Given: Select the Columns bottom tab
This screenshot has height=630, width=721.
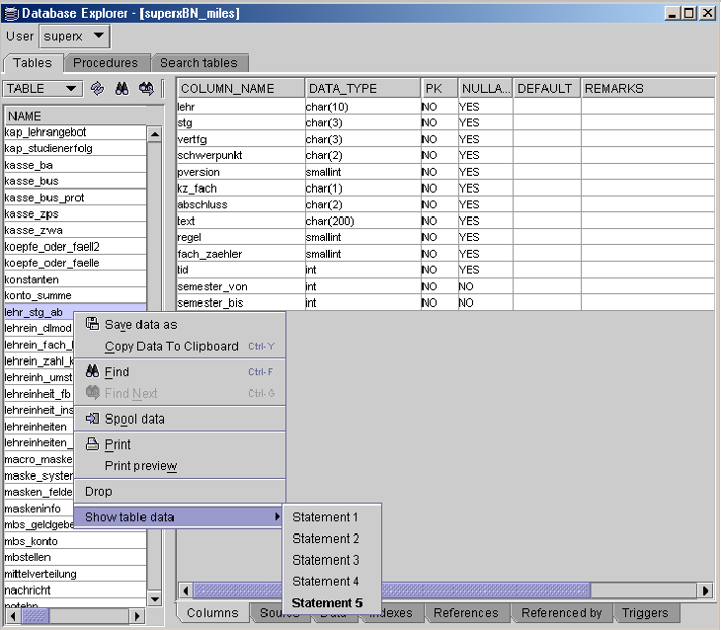Looking at the screenshot, I should pyautogui.click(x=212, y=613).
